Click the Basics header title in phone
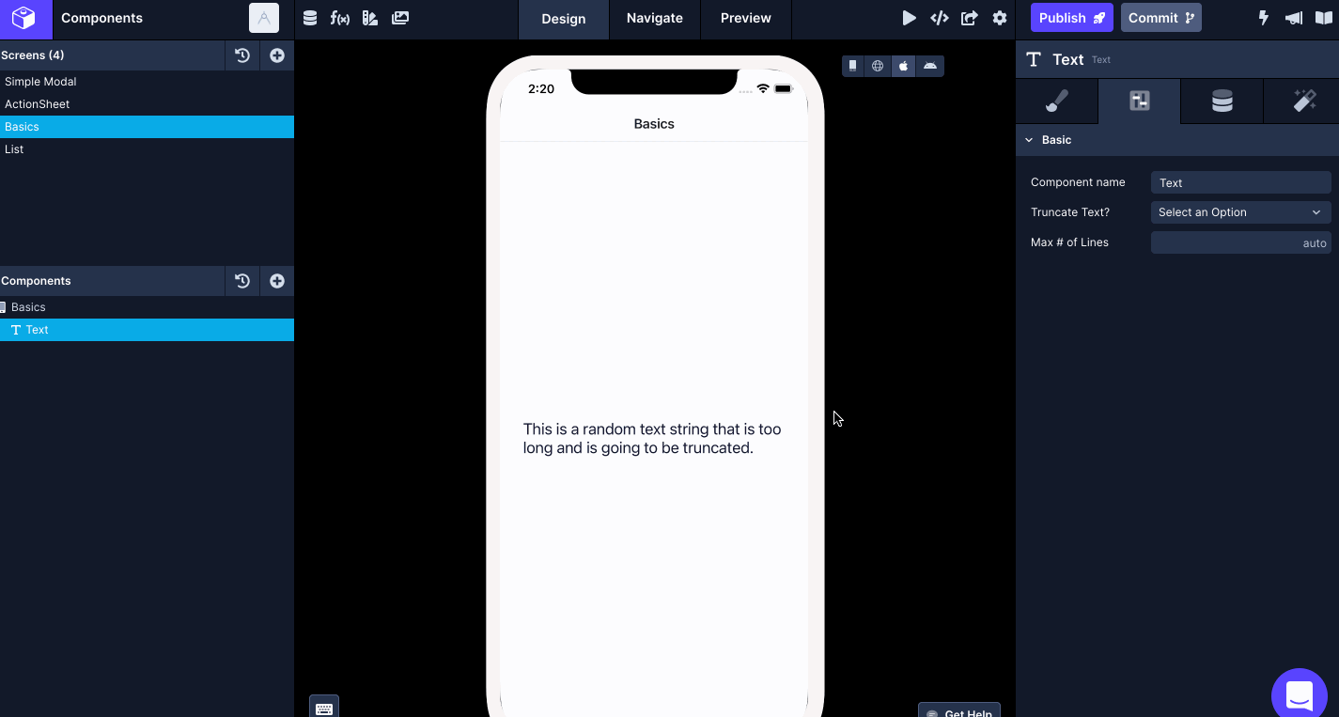The height and width of the screenshot is (717, 1339). 654,124
